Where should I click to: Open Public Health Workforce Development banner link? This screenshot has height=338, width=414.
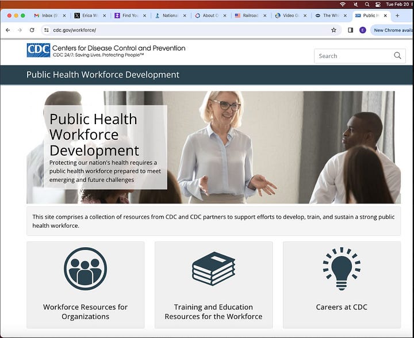click(x=103, y=75)
